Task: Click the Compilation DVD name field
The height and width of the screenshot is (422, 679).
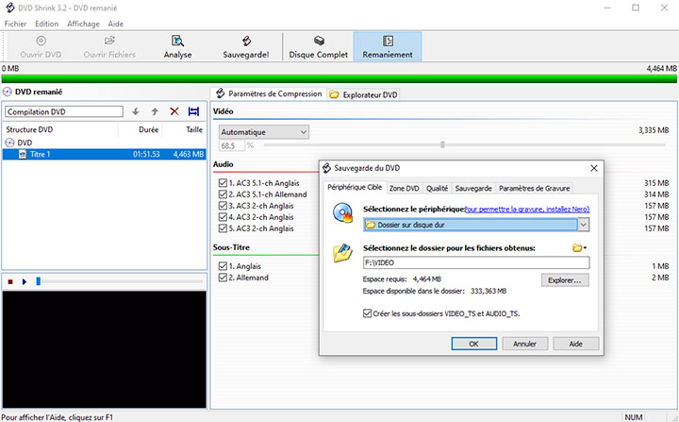Action: click(x=64, y=111)
